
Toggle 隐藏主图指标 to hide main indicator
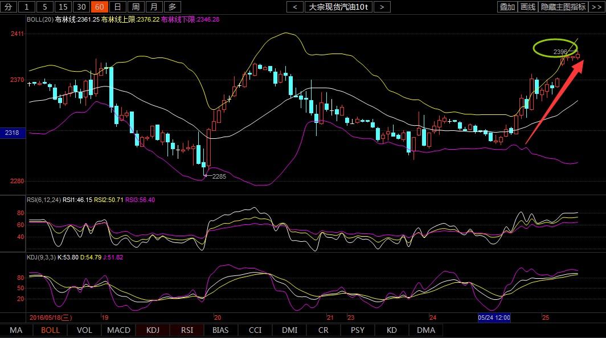(x=563, y=7)
